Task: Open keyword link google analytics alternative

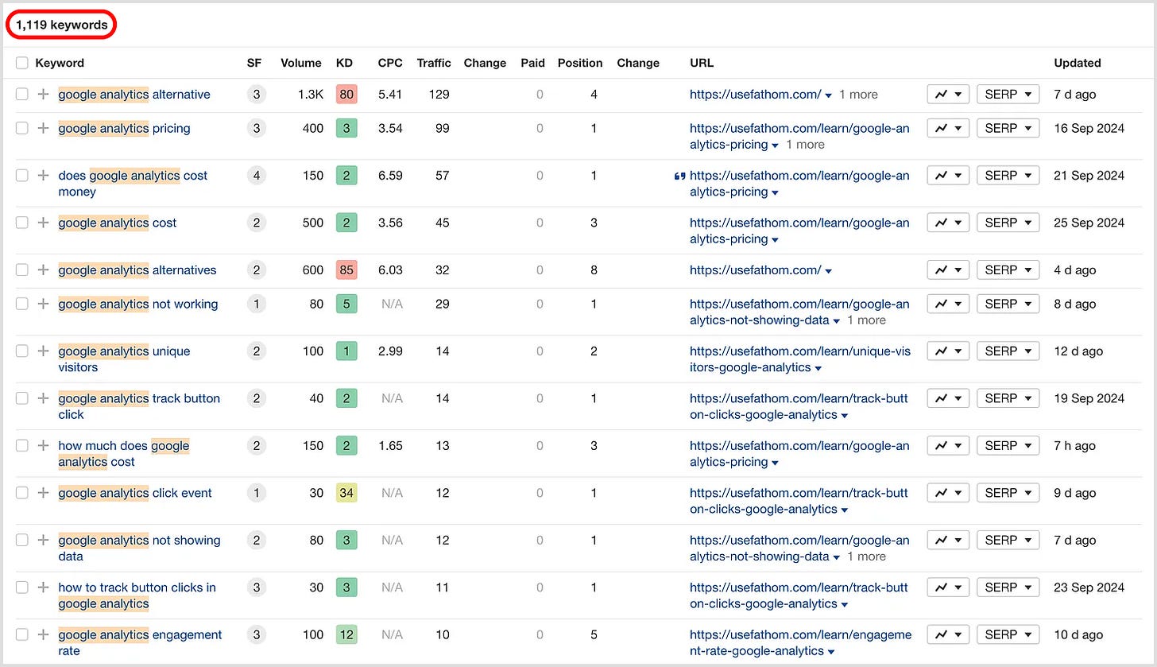Action: tap(134, 95)
